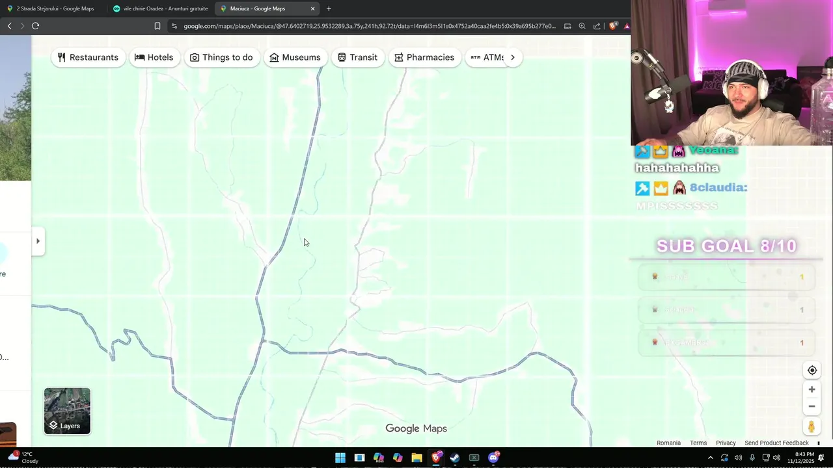Image resolution: width=833 pixels, height=468 pixels.
Task: Select the Maciuca - Google Maps tab
Action: 267,8
